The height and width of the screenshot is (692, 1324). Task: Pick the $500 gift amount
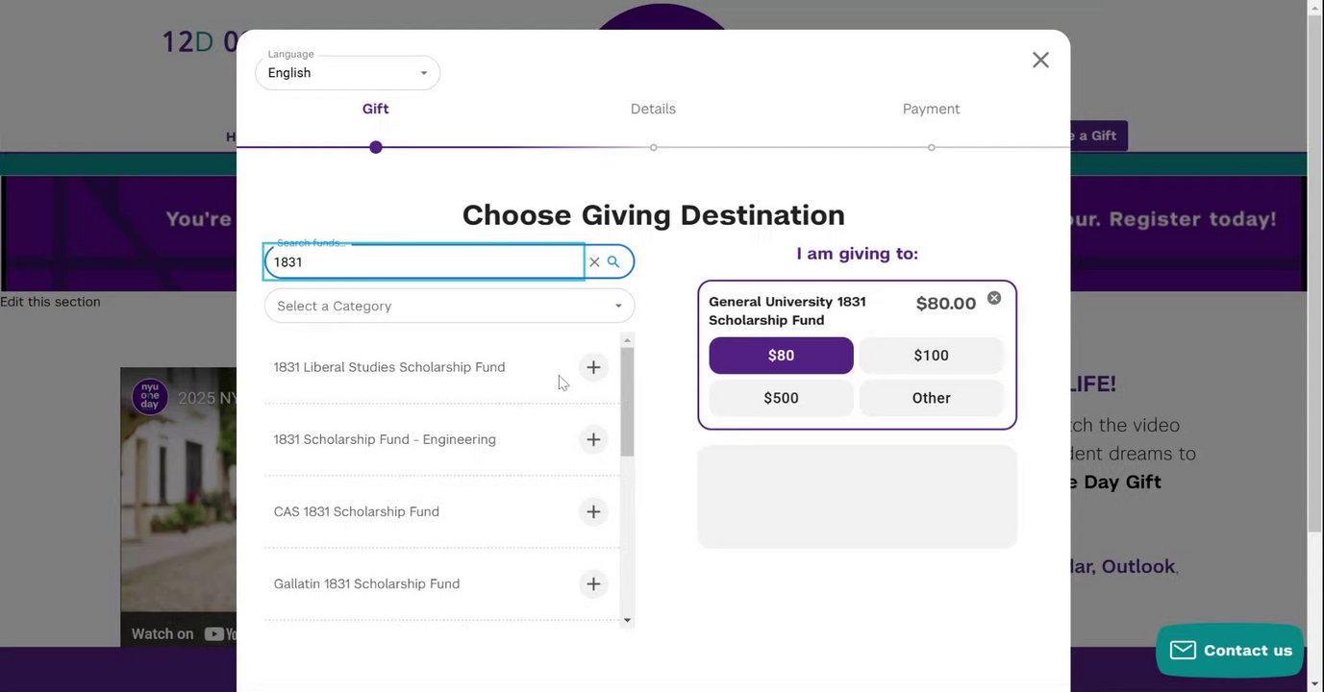(781, 398)
